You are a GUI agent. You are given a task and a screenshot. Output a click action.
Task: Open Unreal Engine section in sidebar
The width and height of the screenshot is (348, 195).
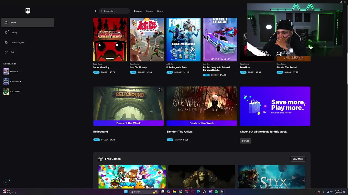coord(28,42)
